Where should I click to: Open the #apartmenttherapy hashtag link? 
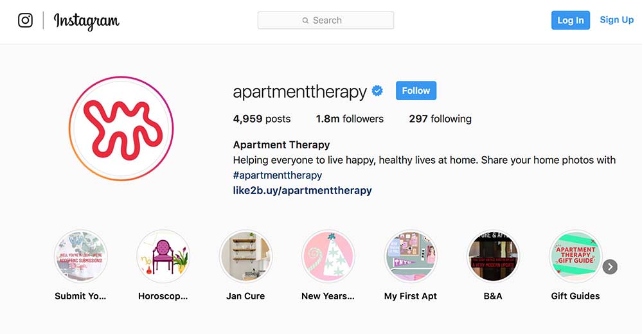278,175
